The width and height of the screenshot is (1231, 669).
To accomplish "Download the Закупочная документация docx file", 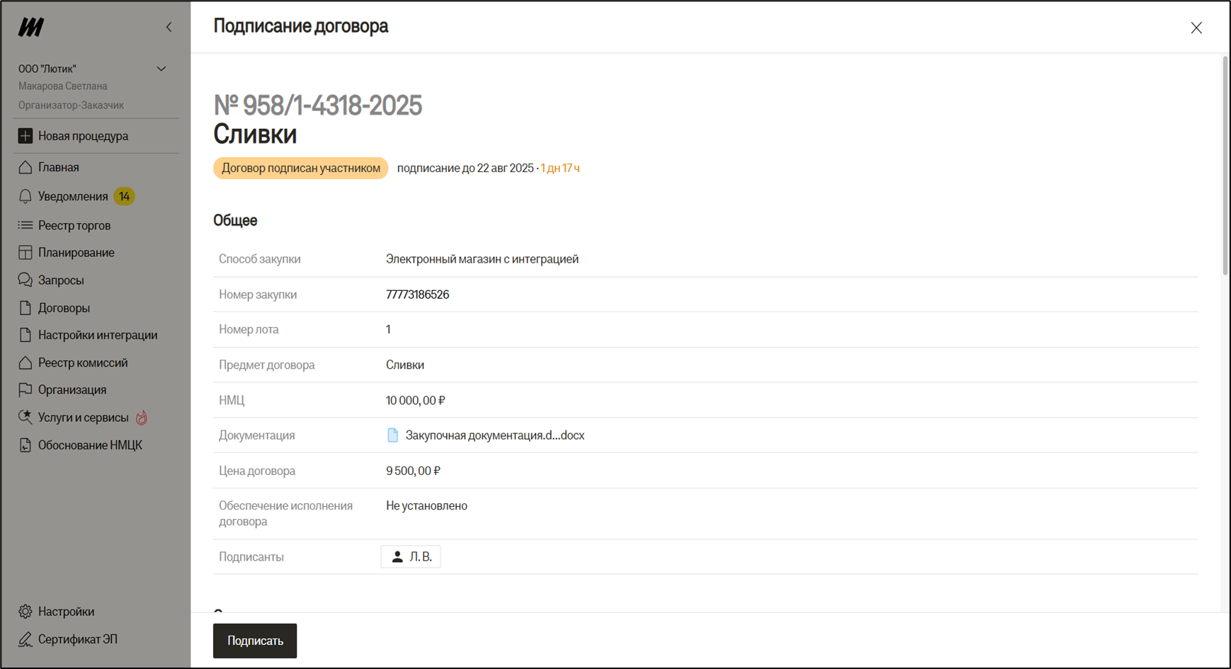I will pos(494,435).
